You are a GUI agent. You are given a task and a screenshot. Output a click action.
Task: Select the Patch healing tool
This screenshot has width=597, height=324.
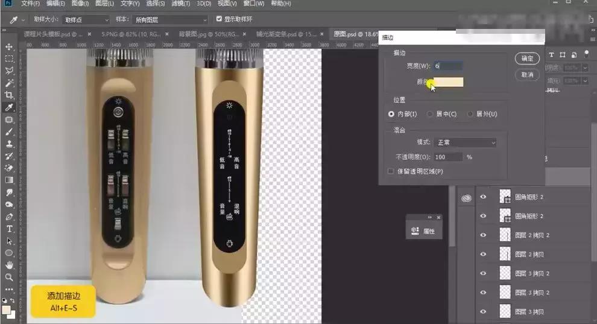tap(9, 119)
